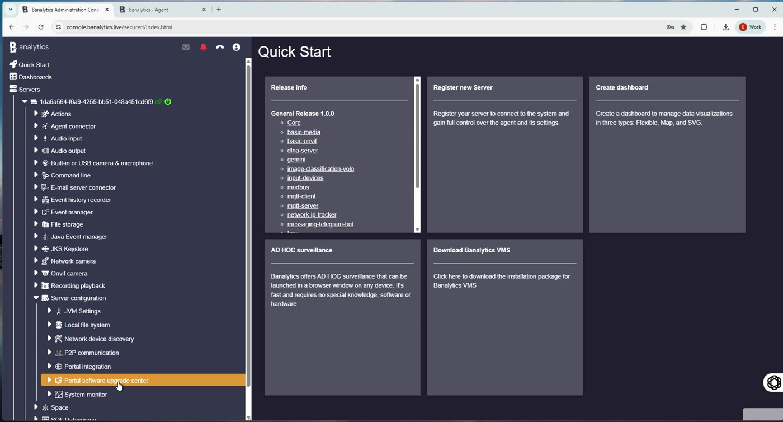Open a new browser tab
The image size is (783, 422).
coord(219,10)
